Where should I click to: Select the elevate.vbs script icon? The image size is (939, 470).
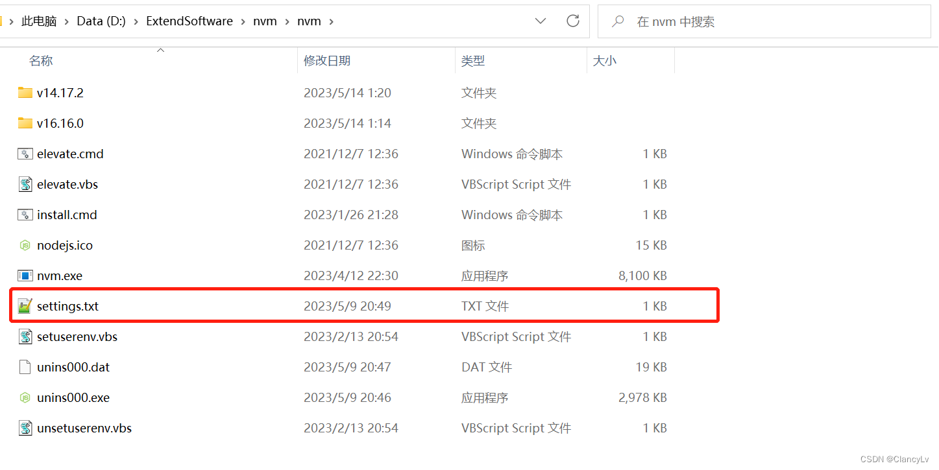pos(25,184)
